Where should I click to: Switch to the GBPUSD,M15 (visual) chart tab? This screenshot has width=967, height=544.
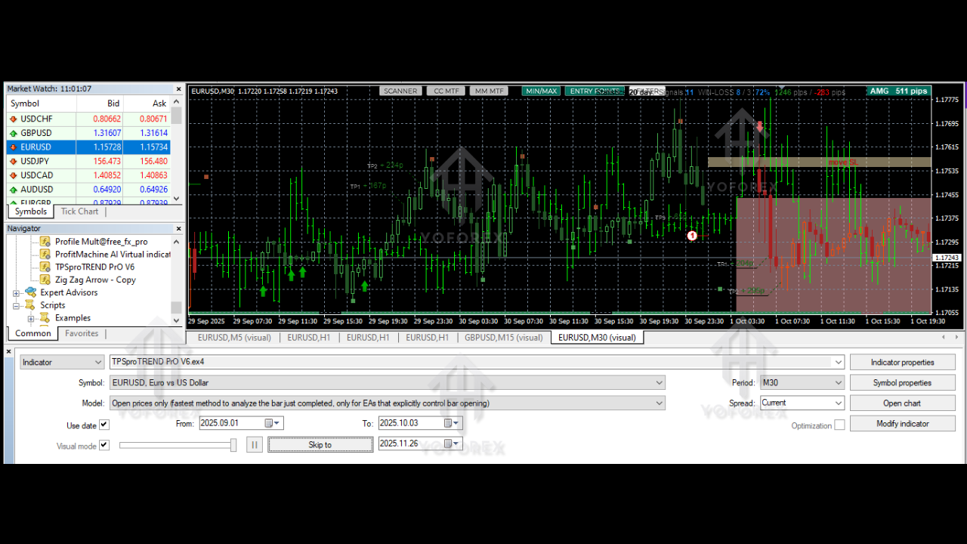[503, 338]
